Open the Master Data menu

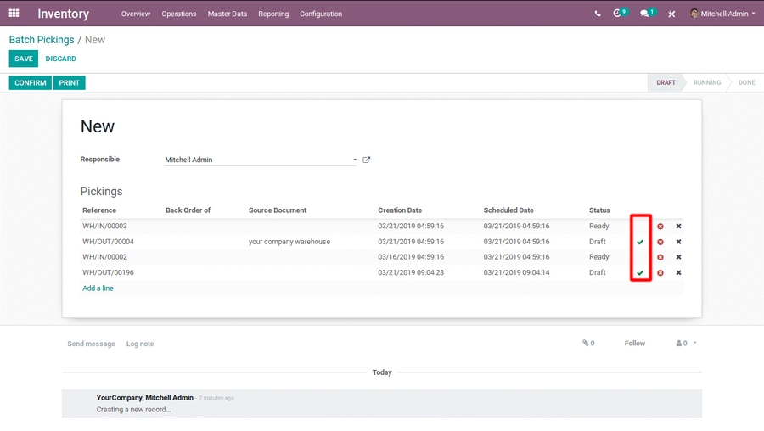tap(228, 14)
